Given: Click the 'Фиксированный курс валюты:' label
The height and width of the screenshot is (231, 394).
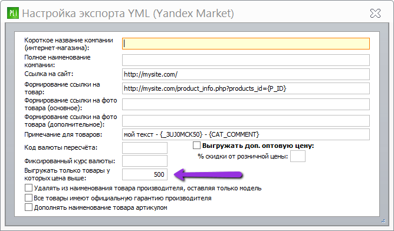Looking at the screenshot, I should pyautogui.click(x=70, y=161).
